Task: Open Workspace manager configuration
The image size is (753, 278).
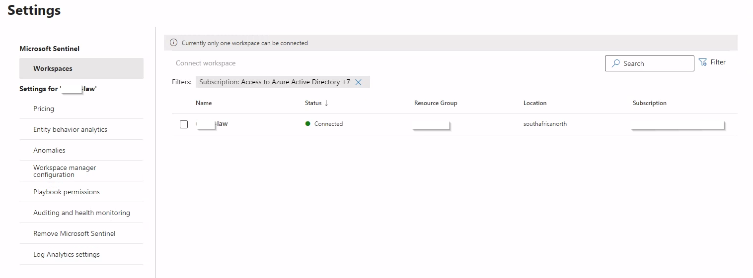Action: pyautogui.click(x=65, y=171)
